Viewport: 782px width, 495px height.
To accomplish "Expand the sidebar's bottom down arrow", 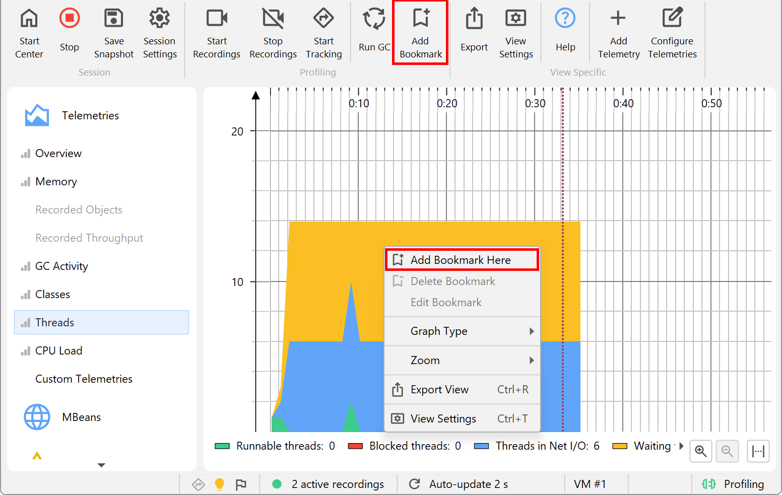I will pyautogui.click(x=101, y=465).
